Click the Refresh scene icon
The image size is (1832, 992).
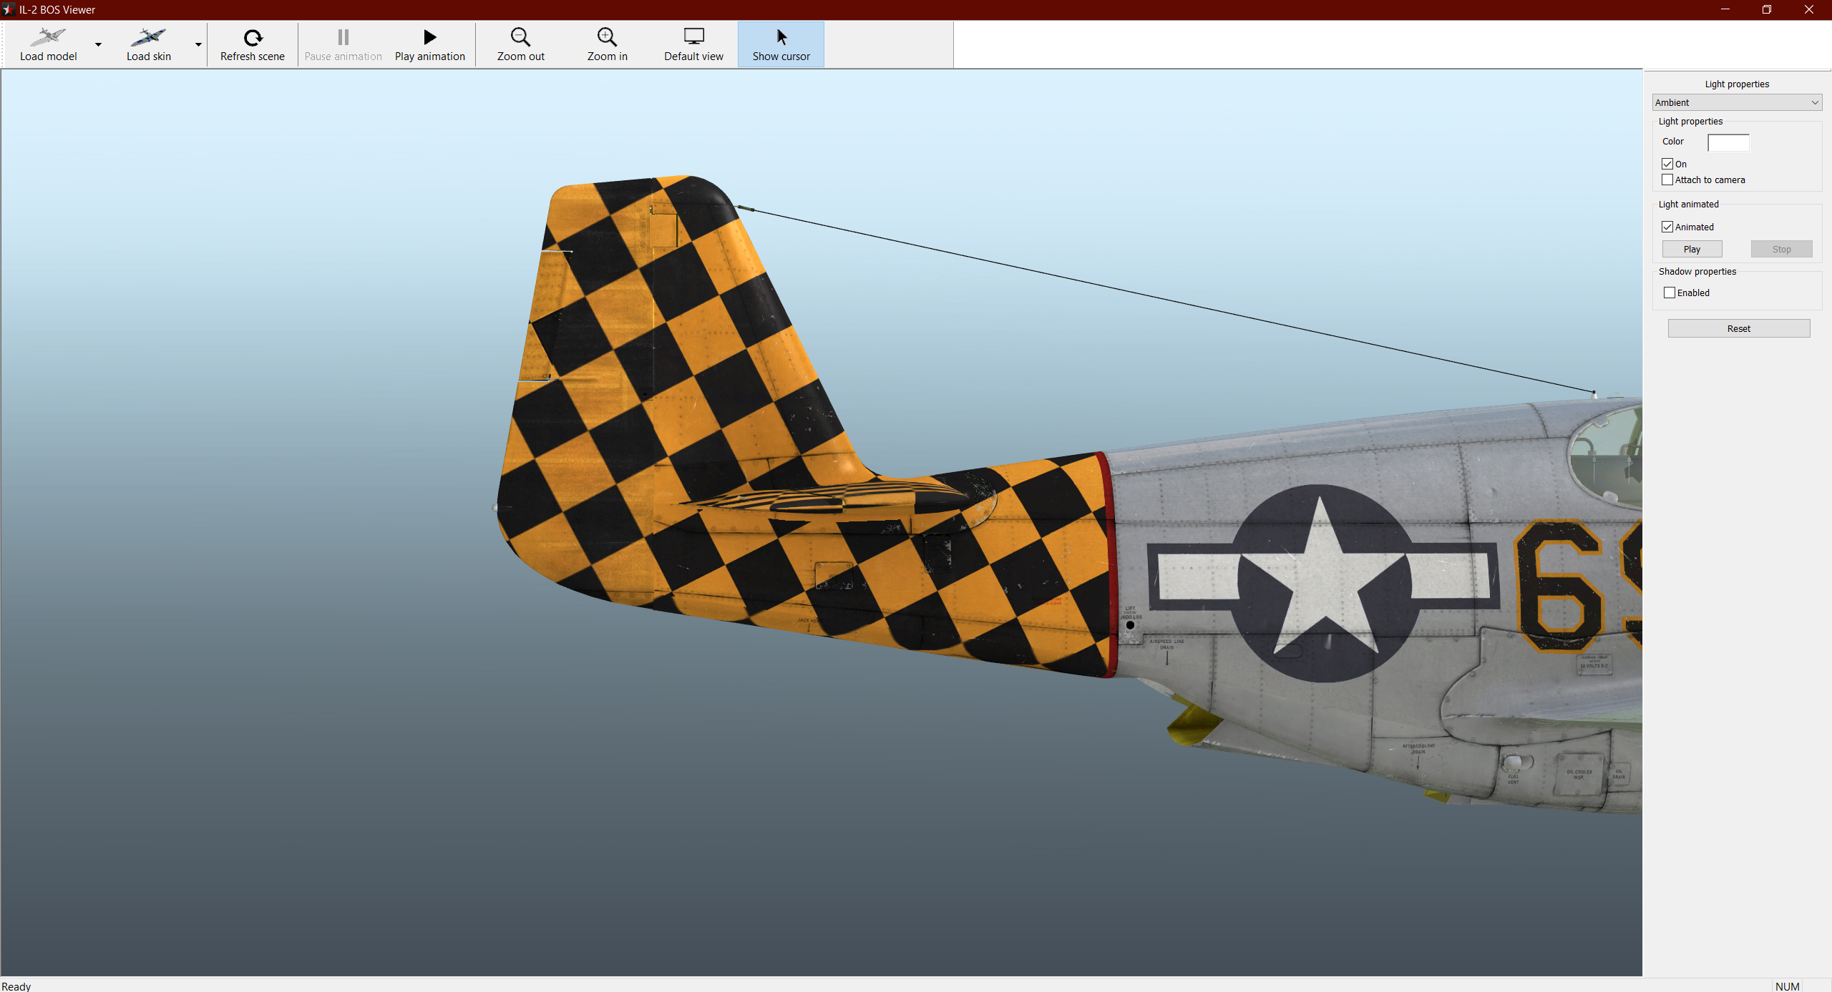tap(253, 37)
